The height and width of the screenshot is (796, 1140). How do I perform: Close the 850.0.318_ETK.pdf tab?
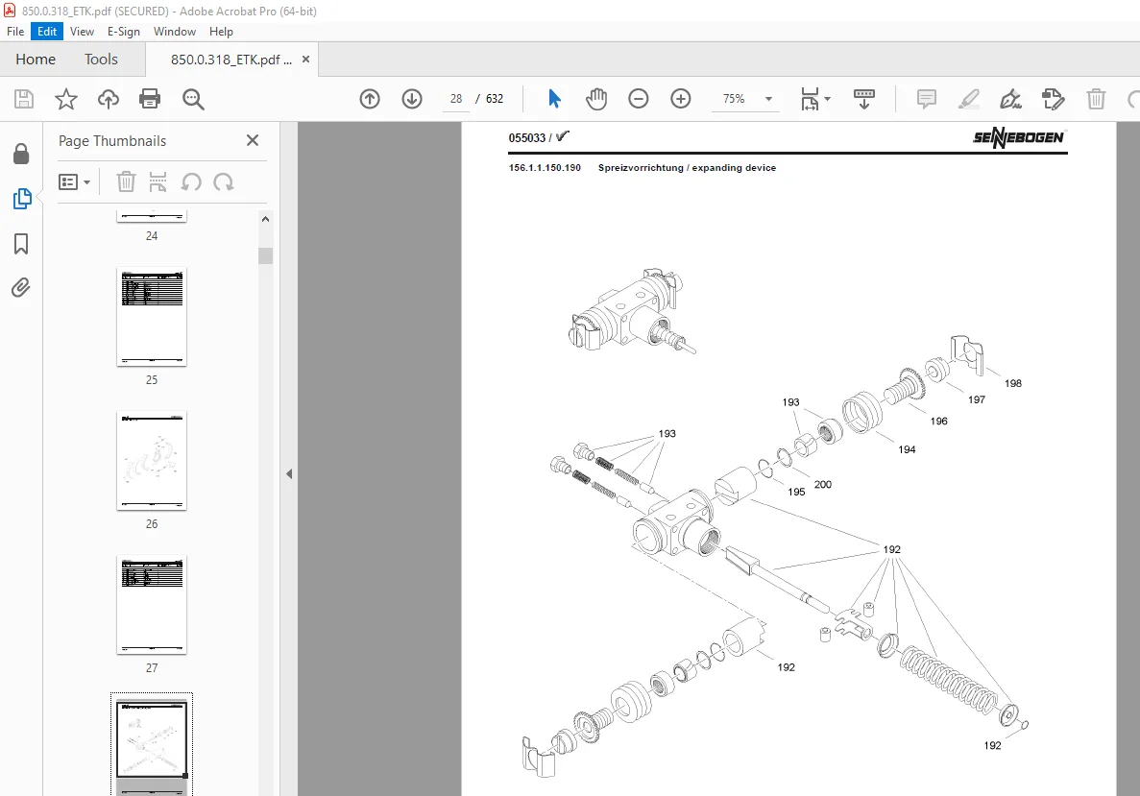306,60
